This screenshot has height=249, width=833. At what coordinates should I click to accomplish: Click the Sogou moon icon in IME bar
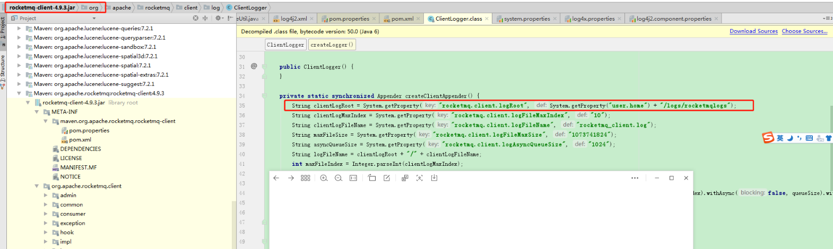point(789,138)
